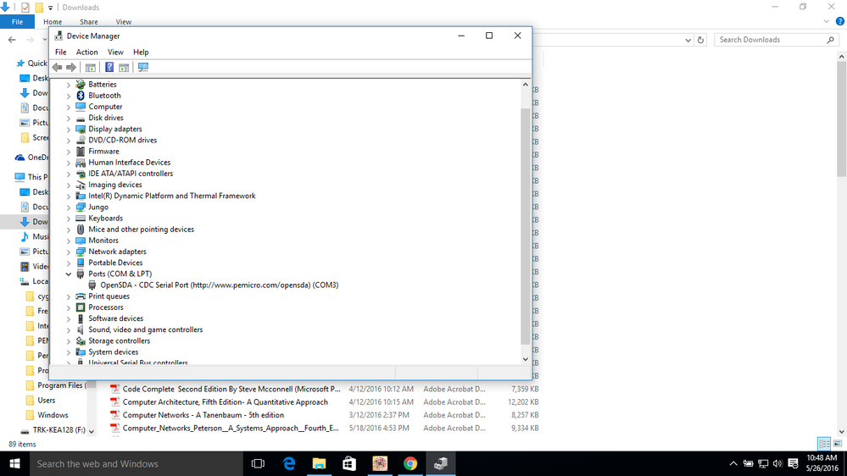Open Google Chrome from the taskbar
Screen dimensions: 847x476
pos(410,463)
